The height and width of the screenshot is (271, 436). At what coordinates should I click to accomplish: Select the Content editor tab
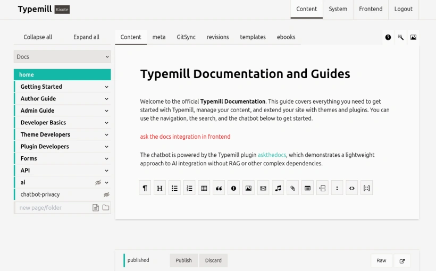(131, 37)
